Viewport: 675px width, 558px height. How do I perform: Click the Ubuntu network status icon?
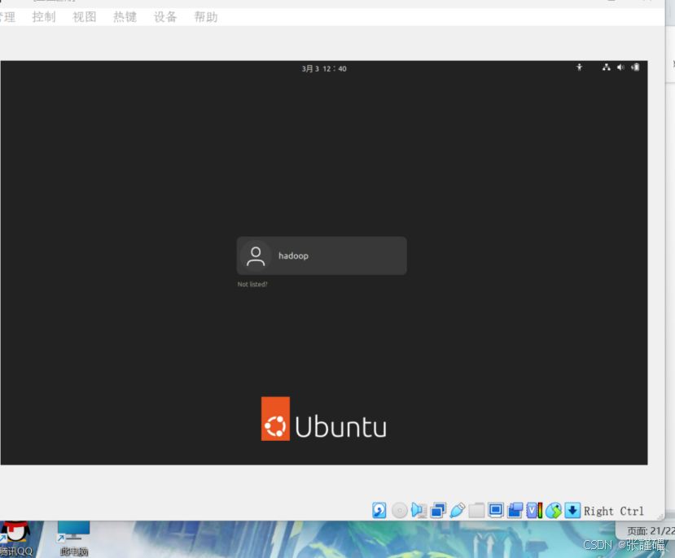tap(606, 67)
